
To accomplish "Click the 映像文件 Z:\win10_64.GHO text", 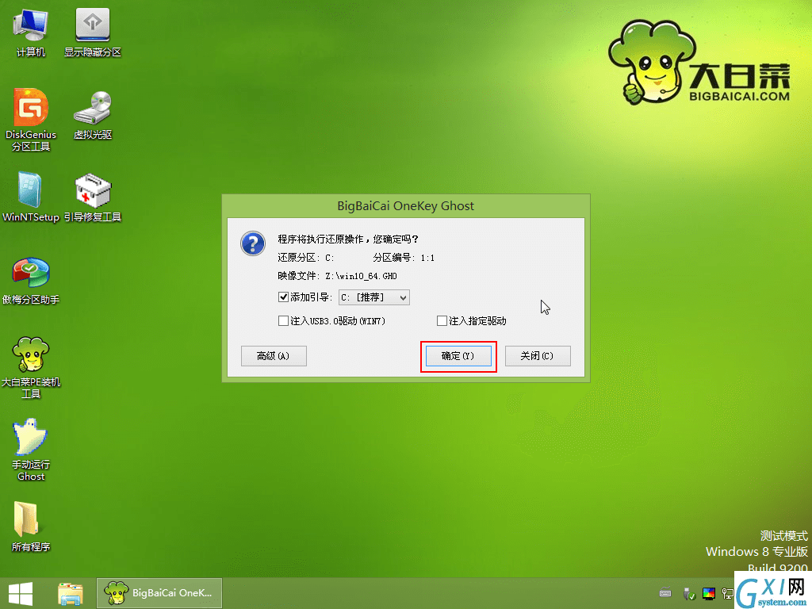I will [337, 276].
